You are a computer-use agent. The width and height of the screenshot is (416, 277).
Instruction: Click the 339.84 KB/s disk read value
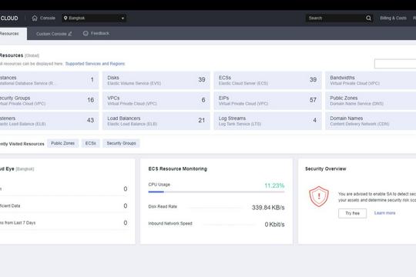268,207
